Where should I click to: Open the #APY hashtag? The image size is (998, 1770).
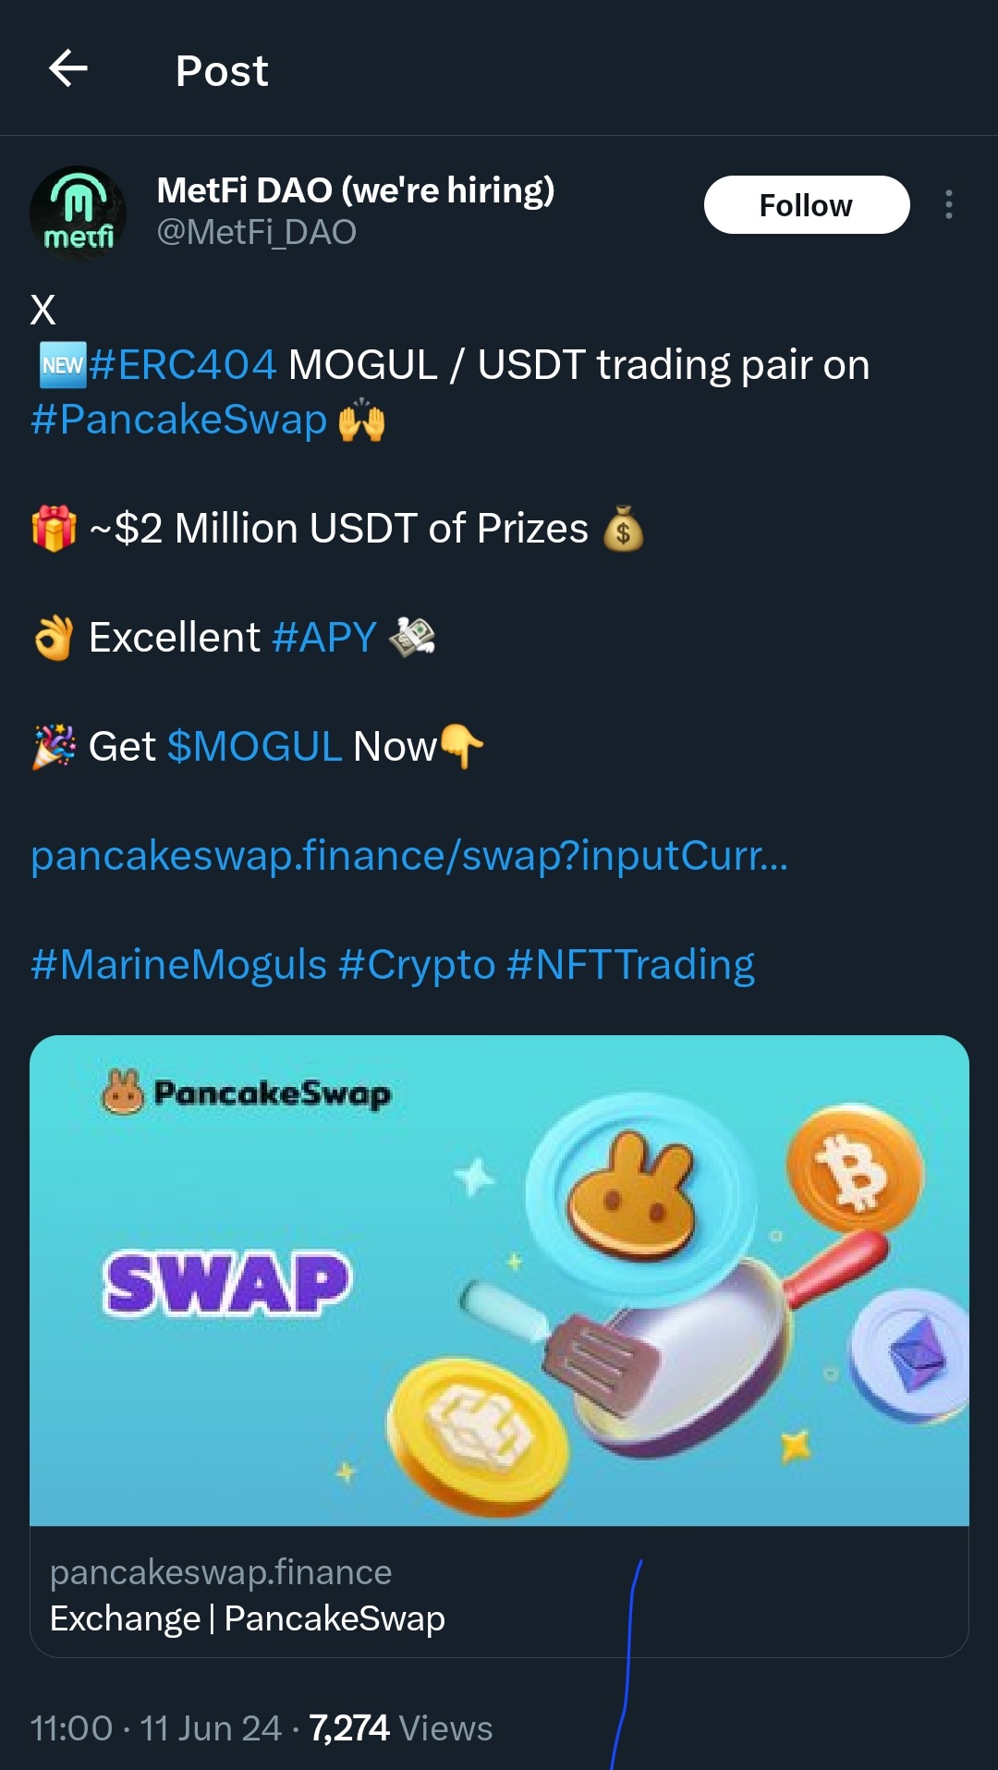(x=324, y=638)
